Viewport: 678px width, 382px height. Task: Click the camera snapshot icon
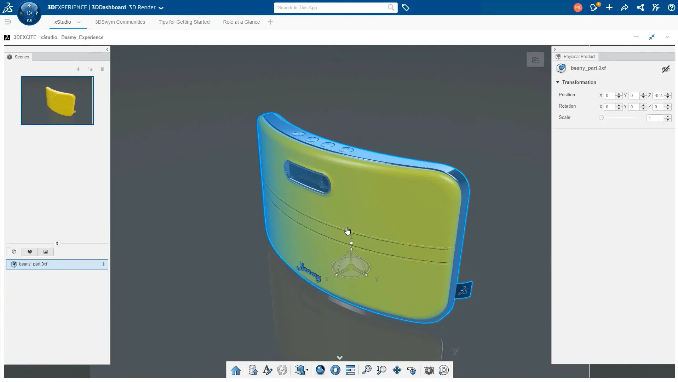point(429,370)
